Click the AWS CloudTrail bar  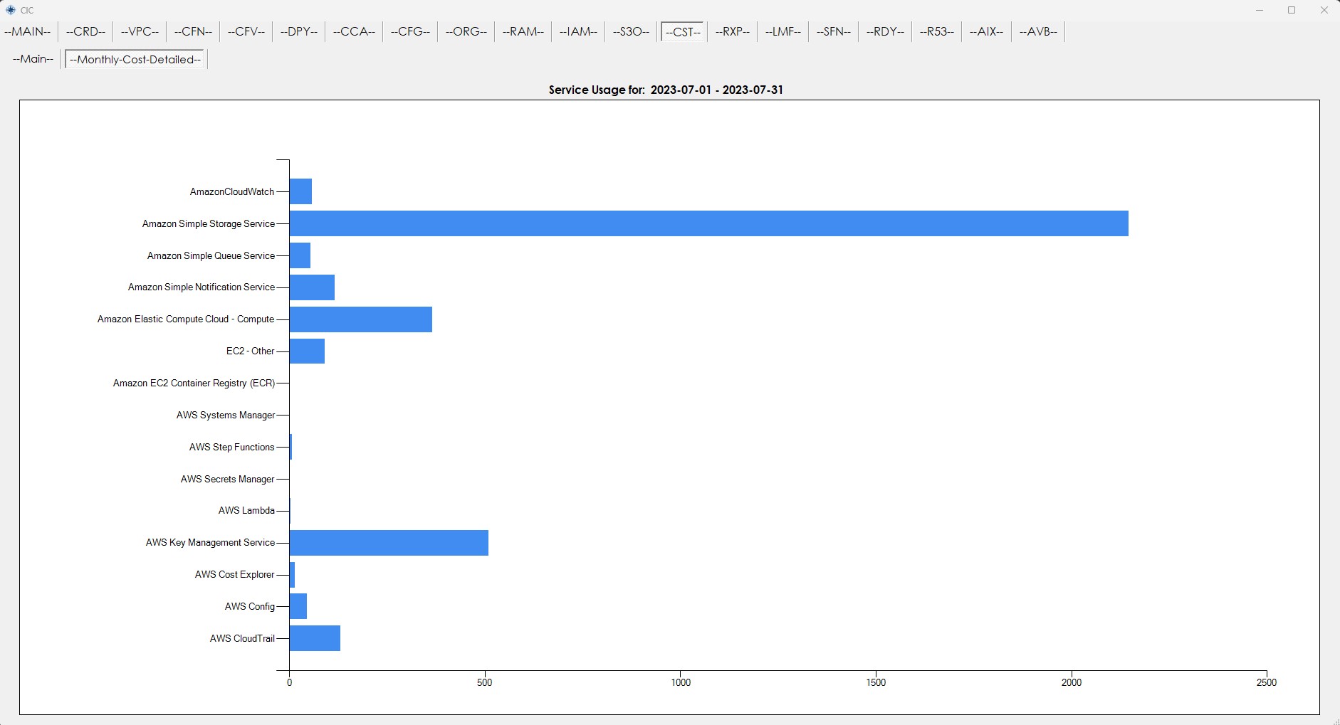click(x=315, y=638)
